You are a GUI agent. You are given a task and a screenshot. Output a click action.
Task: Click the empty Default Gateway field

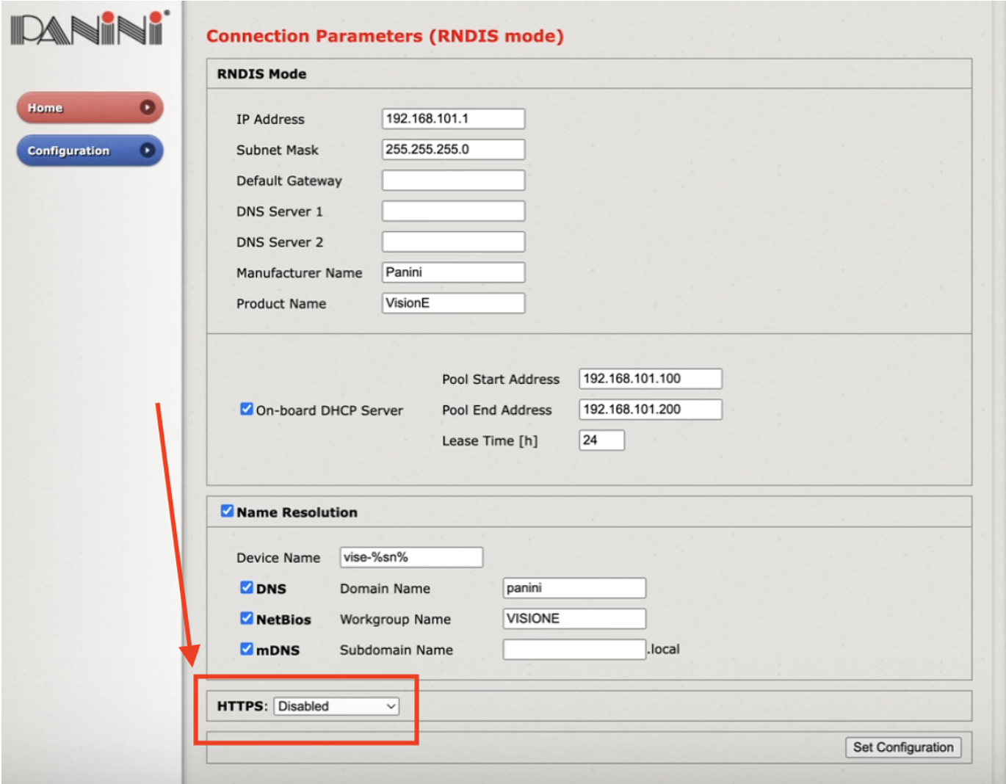(x=453, y=181)
